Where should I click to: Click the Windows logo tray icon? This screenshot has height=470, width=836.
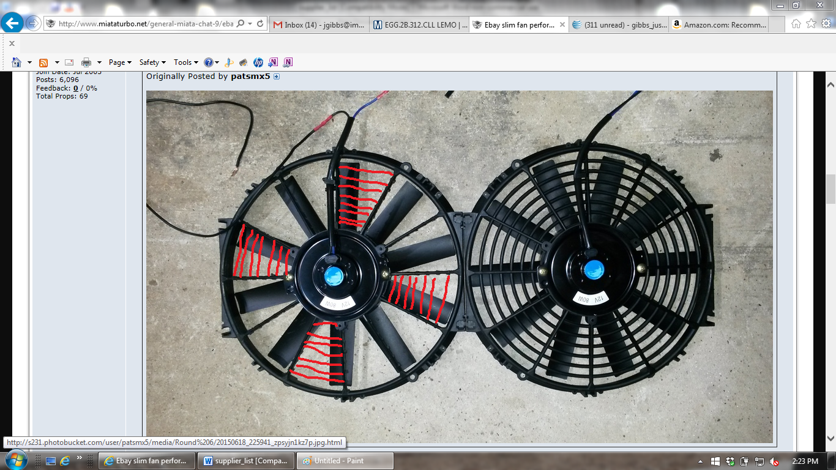(x=715, y=461)
